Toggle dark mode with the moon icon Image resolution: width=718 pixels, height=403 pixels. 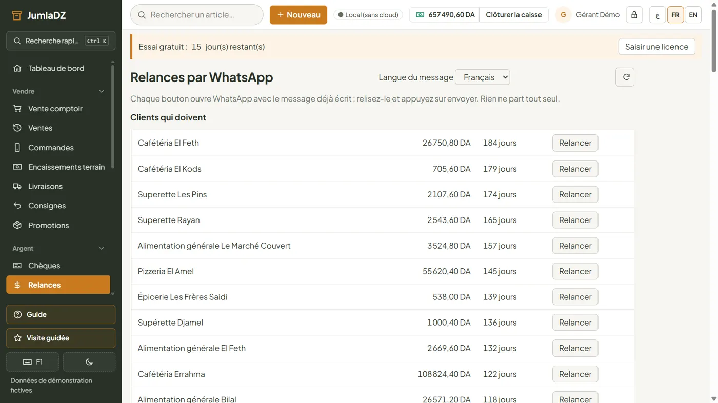point(89,362)
